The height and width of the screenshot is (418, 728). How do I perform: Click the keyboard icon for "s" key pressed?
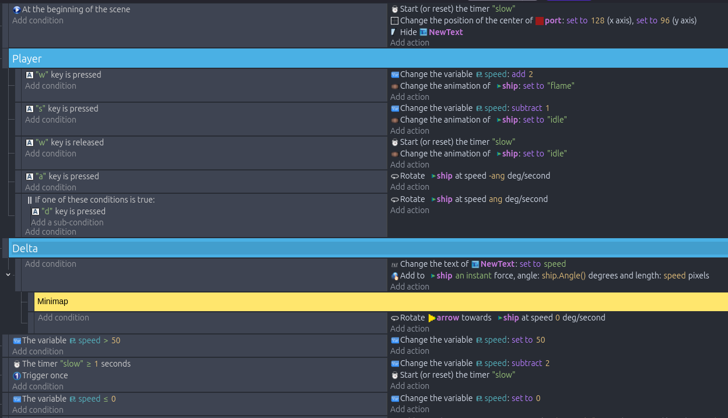(30, 109)
